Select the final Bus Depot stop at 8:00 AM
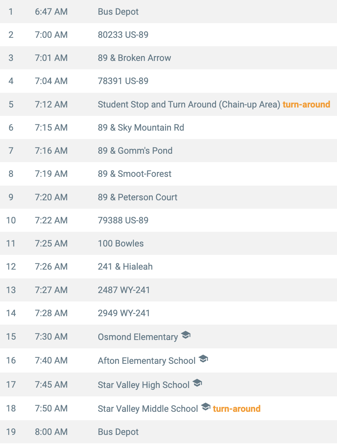The height and width of the screenshot is (444, 337). pyautogui.click(x=168, y=432)
